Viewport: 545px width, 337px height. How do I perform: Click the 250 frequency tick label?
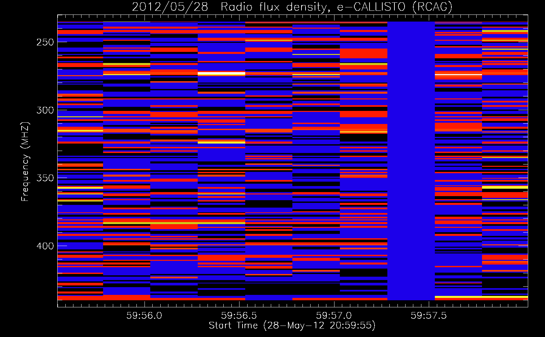click(45, 42)
